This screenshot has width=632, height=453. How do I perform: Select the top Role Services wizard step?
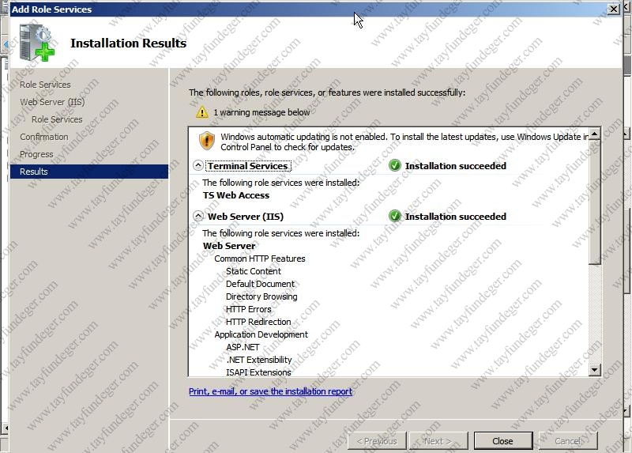click(x=45, y=85)
